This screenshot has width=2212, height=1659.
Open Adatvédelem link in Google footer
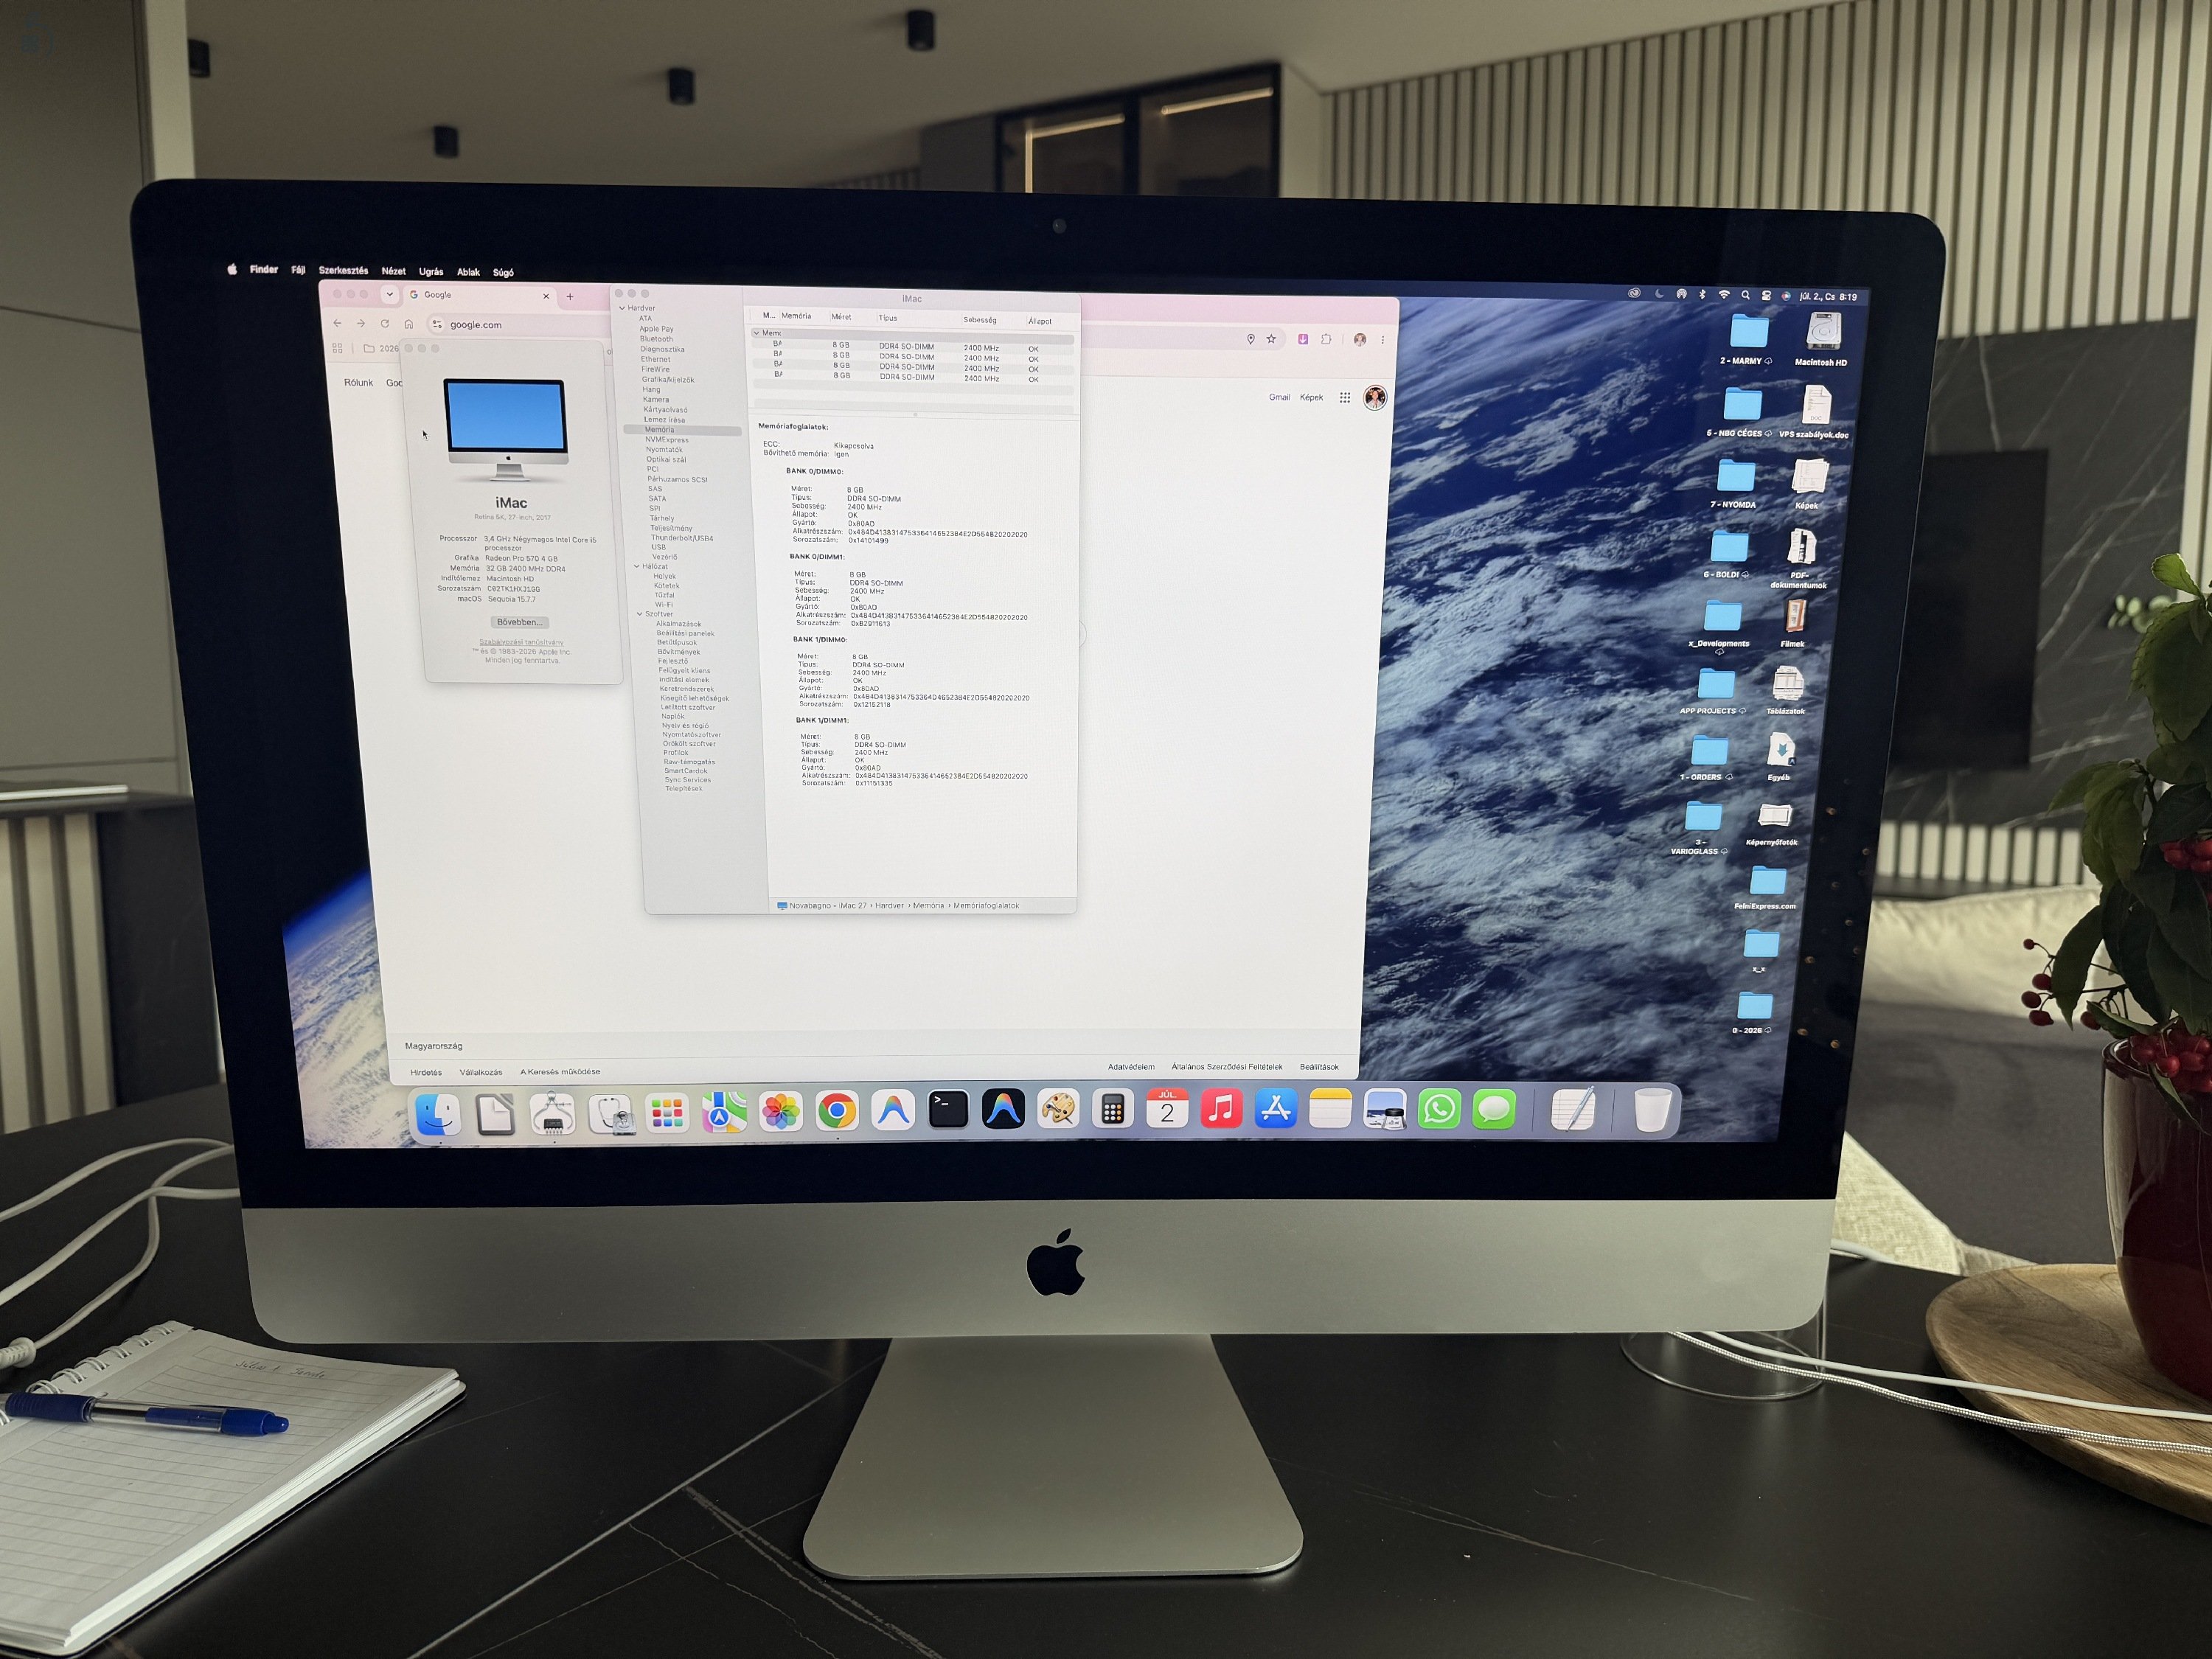click(1131, 1067)
